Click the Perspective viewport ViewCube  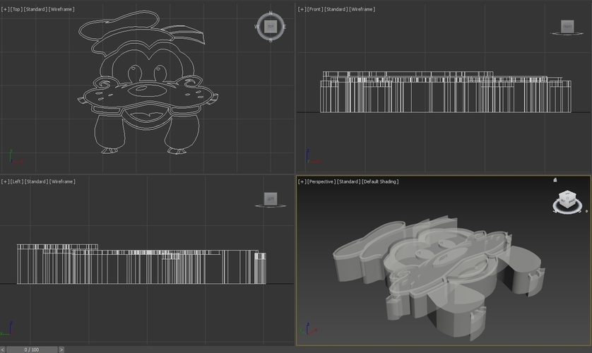point(567,199)
